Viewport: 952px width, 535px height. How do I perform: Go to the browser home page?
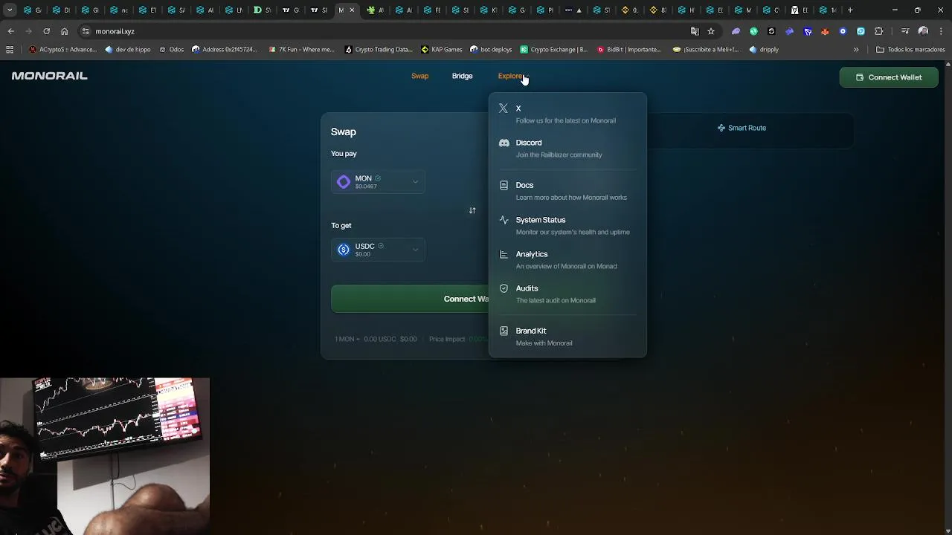(x=64, y=31)
